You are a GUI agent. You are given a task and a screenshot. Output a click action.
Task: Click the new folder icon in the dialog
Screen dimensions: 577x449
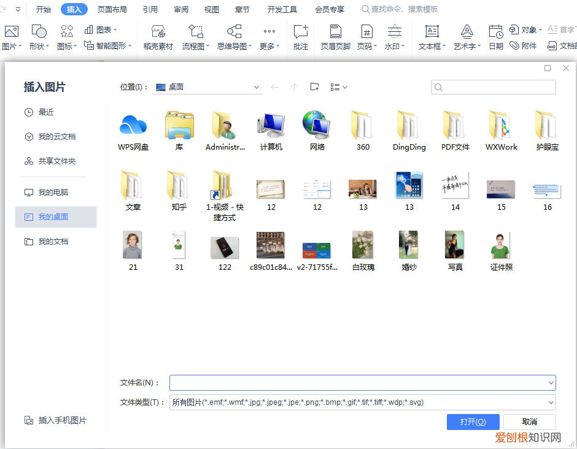click(x=314, y=86)
